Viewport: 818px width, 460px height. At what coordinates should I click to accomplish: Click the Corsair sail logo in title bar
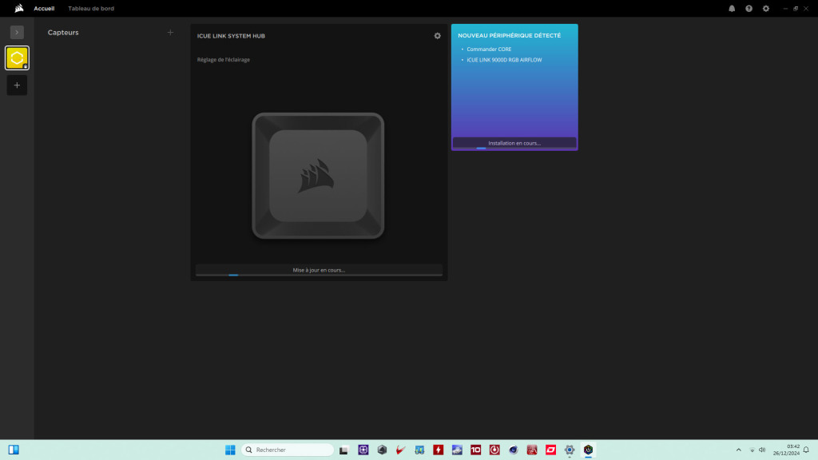pos(18,8)
